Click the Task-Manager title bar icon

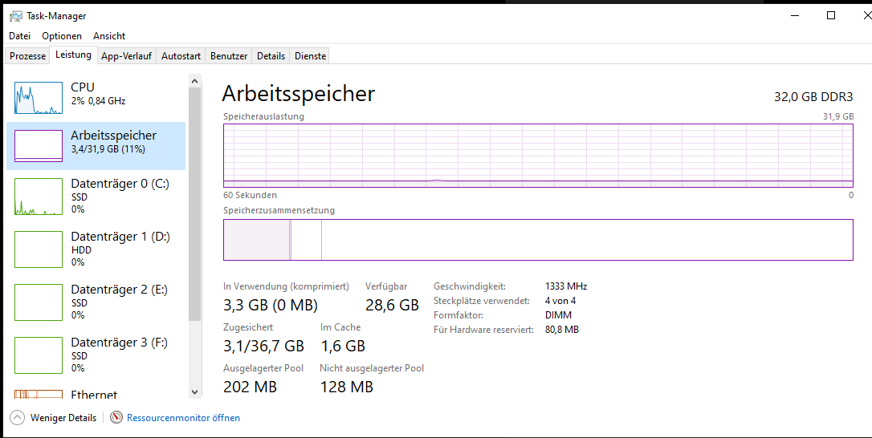tap(16, 16)
